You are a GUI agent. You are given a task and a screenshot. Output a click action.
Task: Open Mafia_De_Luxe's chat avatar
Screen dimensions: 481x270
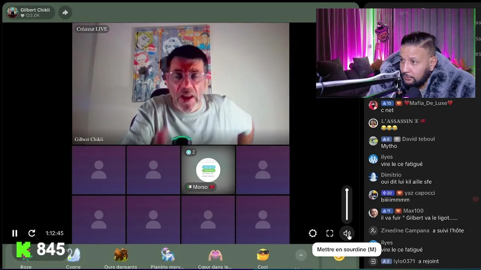pyautogui.click(x=373, y=105)
